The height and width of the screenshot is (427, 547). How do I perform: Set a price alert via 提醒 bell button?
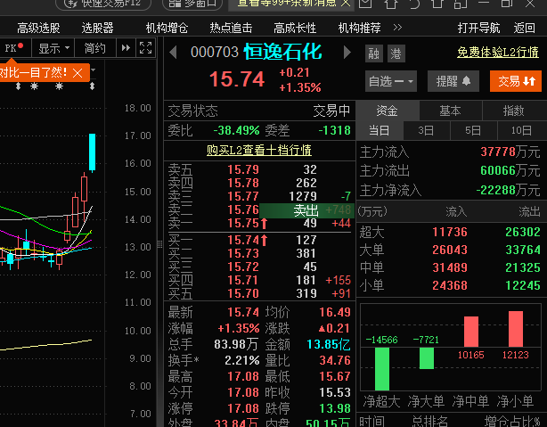453,81
